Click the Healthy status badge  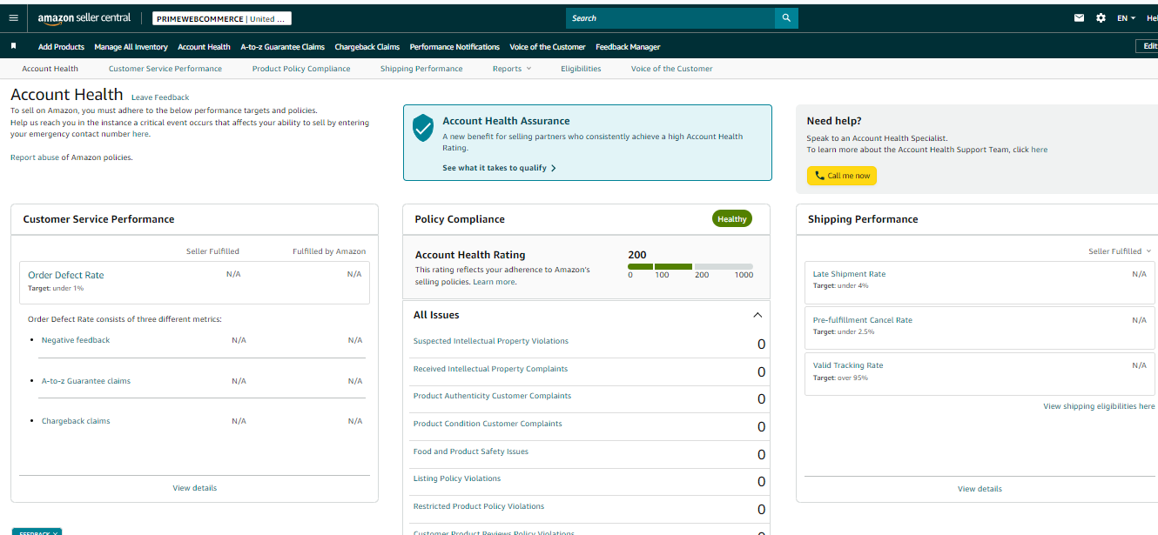(x=731, y=219)
